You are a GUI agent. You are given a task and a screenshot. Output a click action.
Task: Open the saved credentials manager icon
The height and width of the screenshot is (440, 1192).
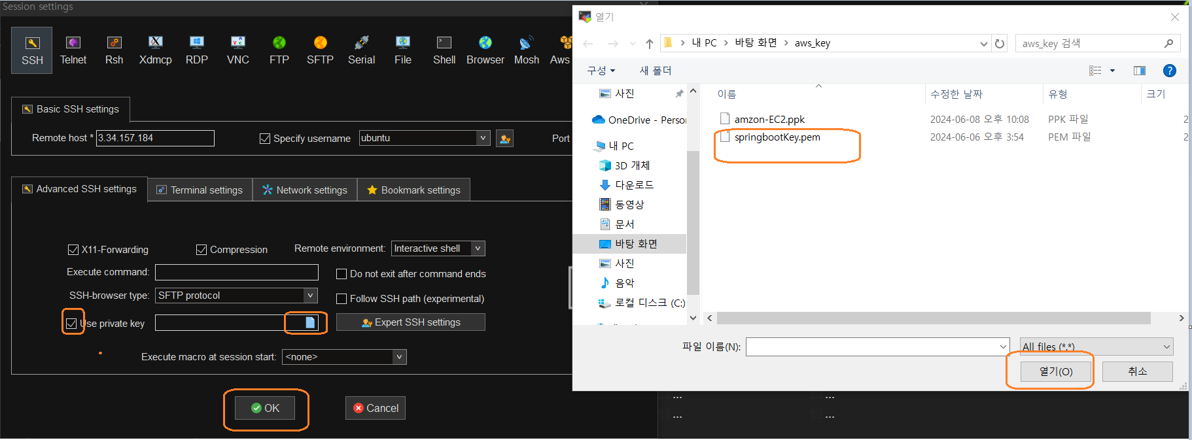[x=505, y=139]
